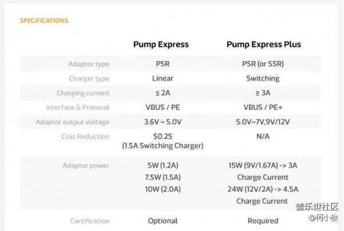Select the 7.5W (1.5A) power entry

[x=163, y=177]
